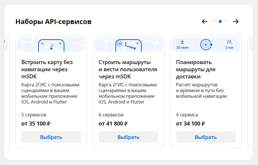Select the third carousel pagination dot
258x165 pixels.
point(226,21)
